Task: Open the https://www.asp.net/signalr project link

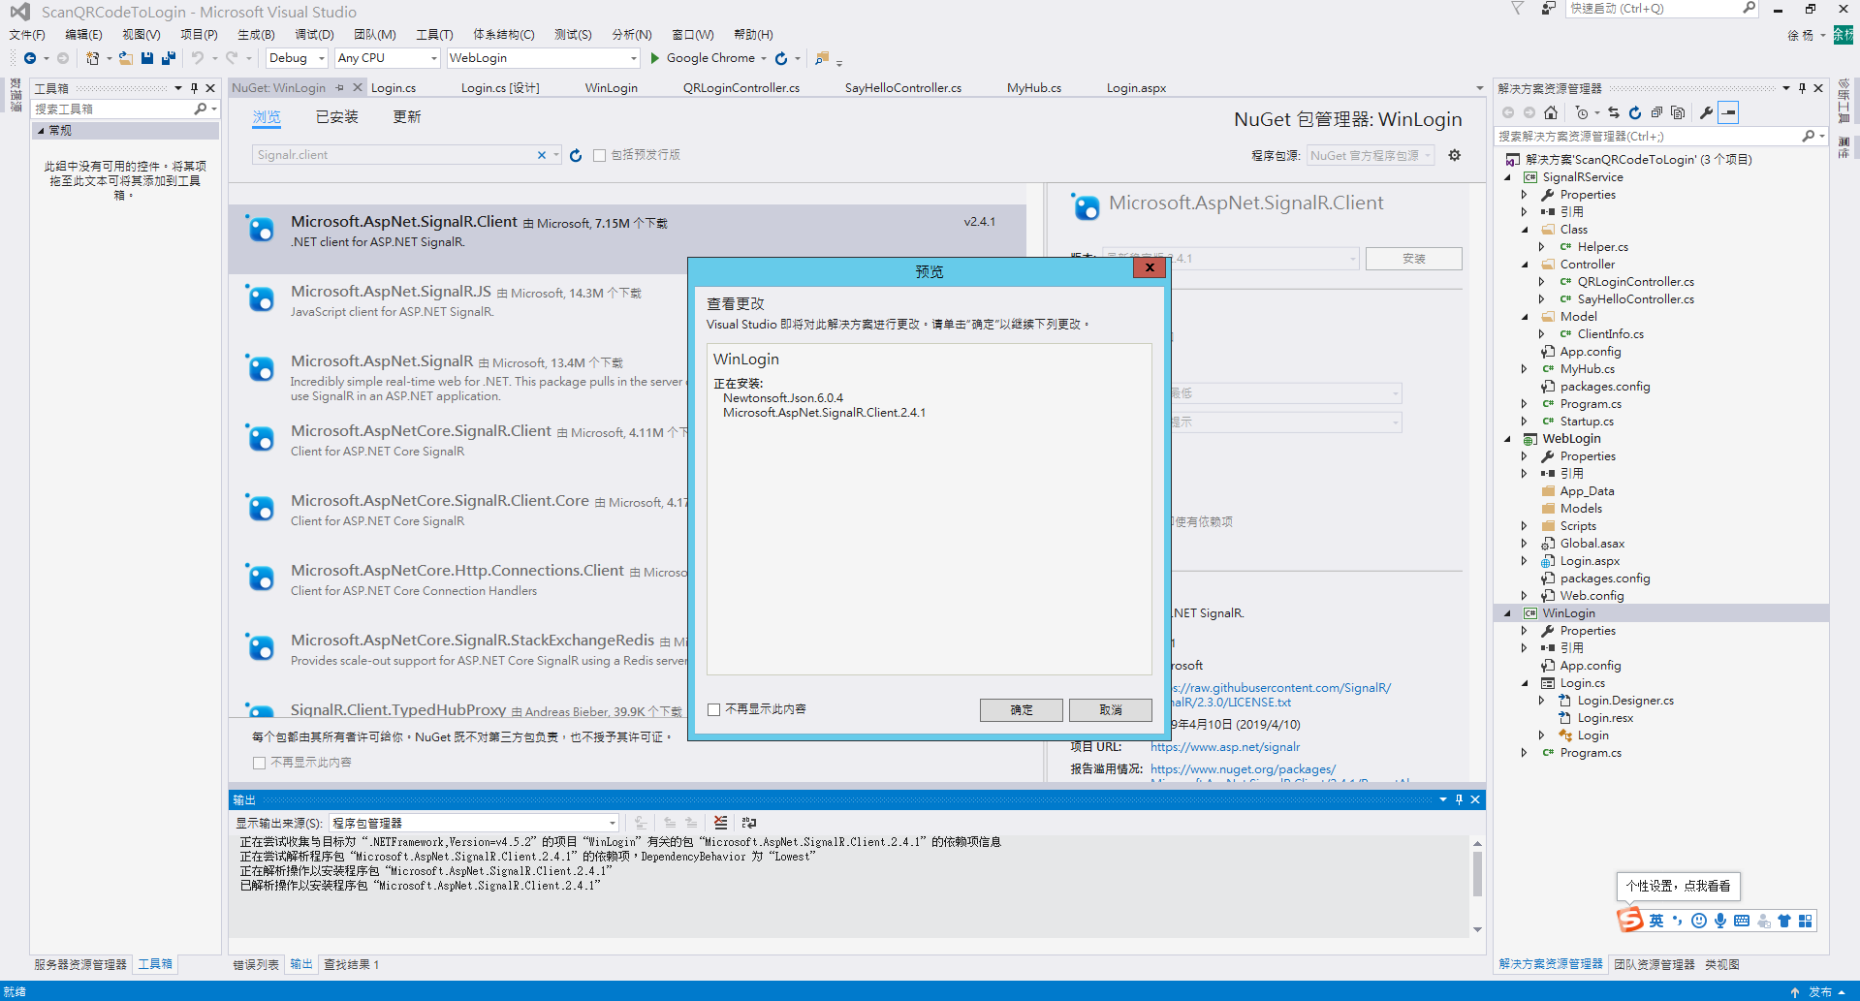Action: coord(1225,747)
